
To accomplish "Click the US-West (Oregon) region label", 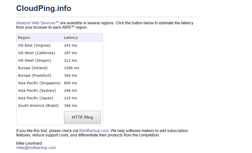I will point(34,60).
